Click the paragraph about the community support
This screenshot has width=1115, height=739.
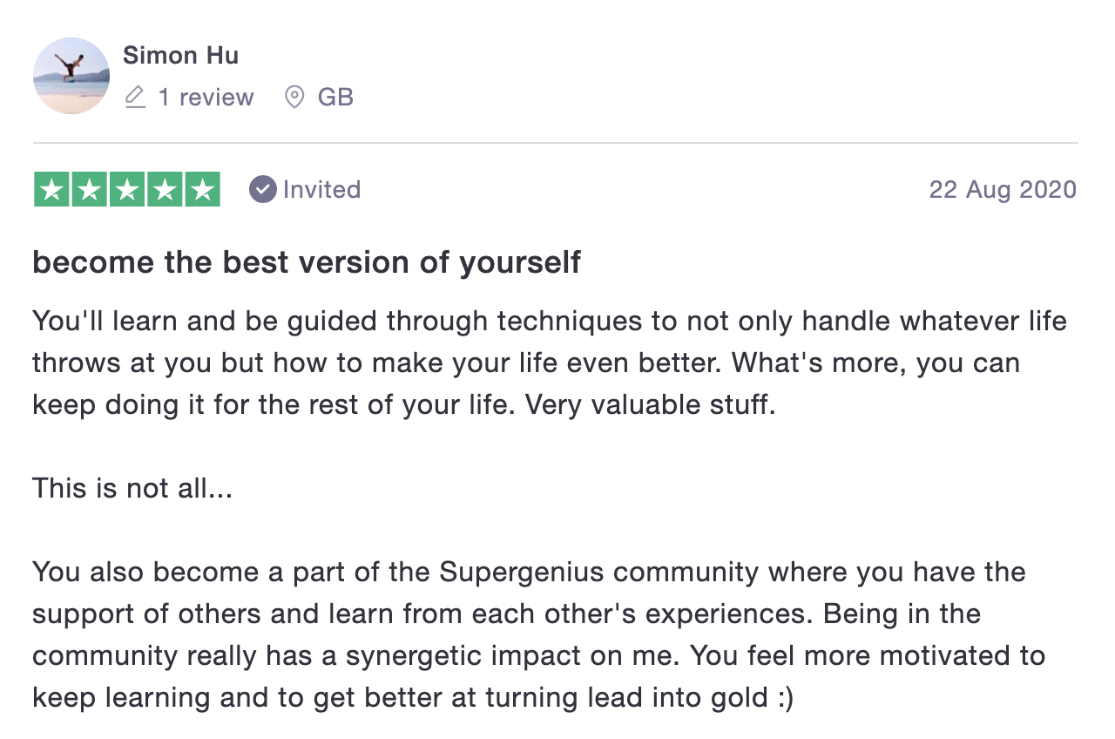click(x=539, y=634)
